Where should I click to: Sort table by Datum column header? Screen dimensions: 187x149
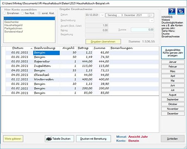(x=19, y=48)
